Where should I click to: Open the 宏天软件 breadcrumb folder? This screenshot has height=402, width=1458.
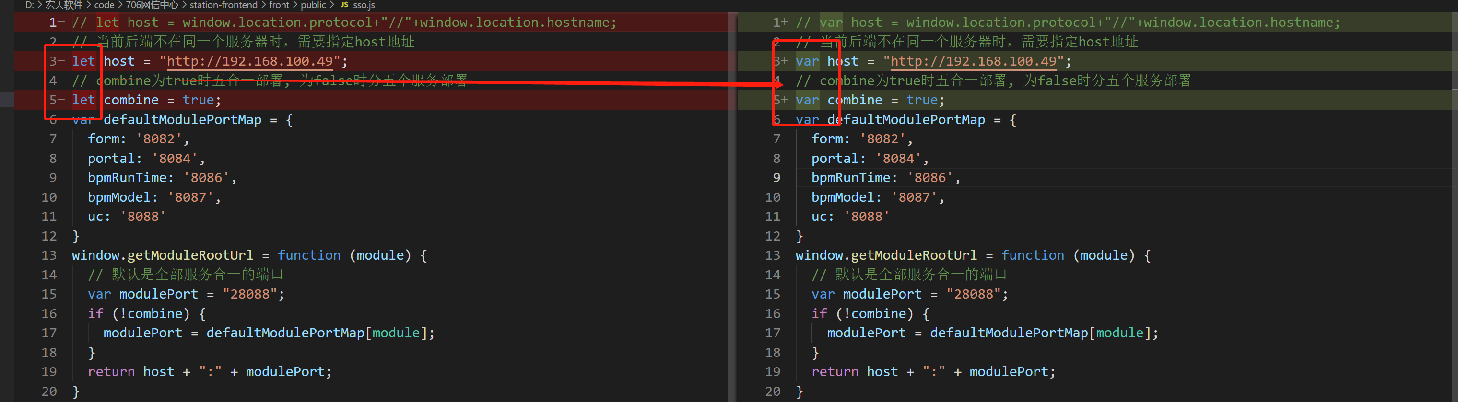(x=63, y=5)
